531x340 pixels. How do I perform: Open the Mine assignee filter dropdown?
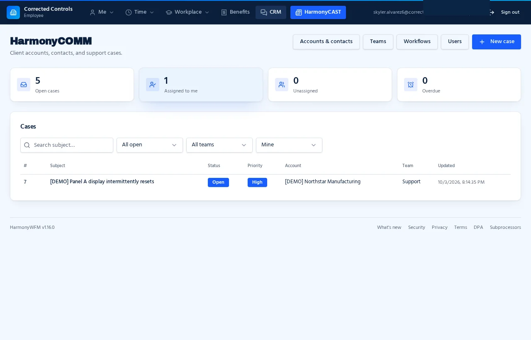point(289,145)
